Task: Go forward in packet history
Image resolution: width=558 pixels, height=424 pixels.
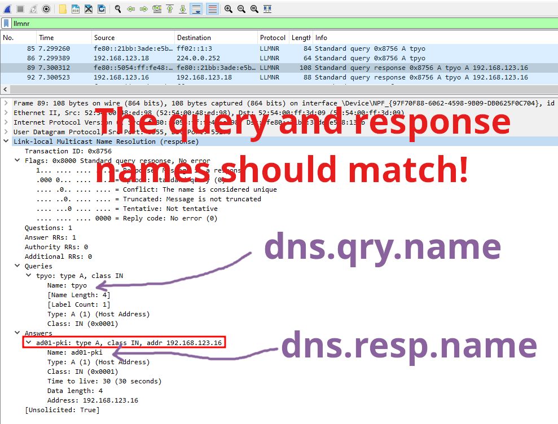Action: click(144, 9)
